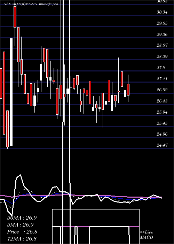Click the Price : 26.8 readout
Screen dimensions: 174x244
[22, 232]
